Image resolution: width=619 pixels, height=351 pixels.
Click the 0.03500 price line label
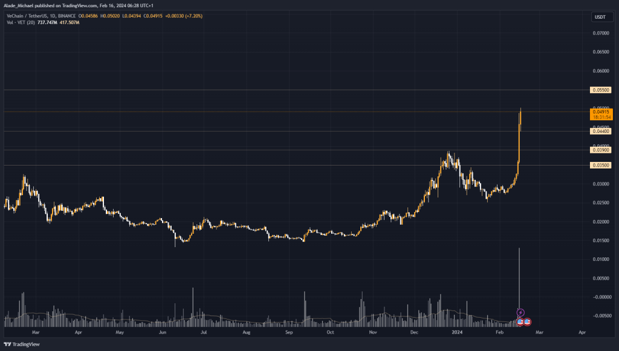600,166
